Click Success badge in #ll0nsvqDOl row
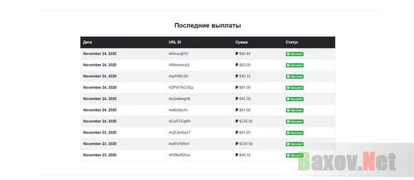This screenshot has height=180, width=414. (294, 54)
